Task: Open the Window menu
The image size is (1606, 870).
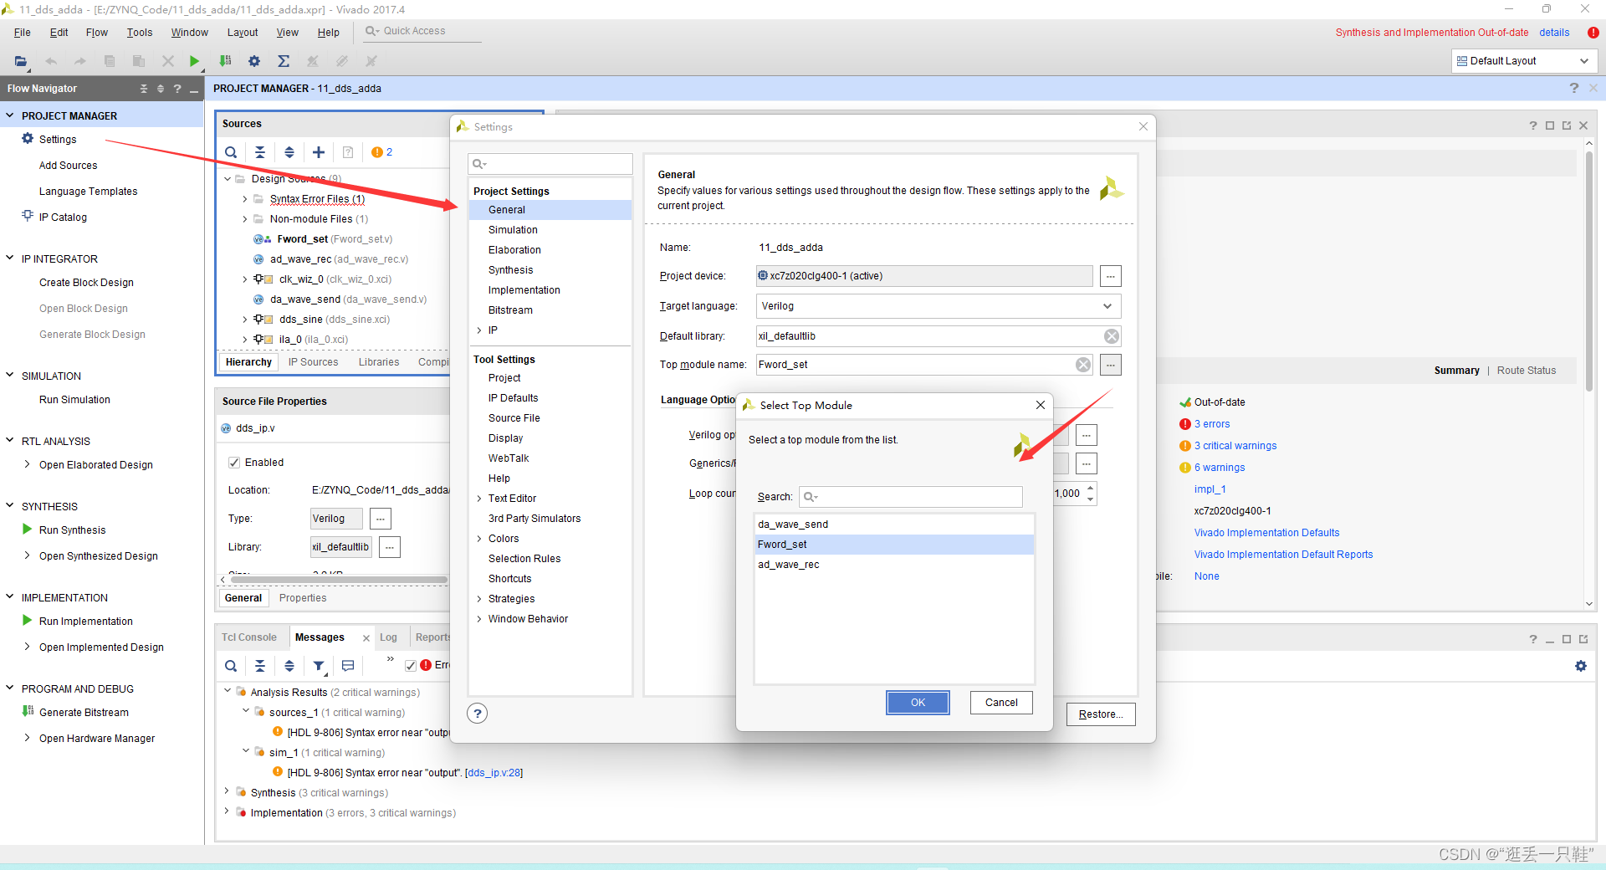Action: (x=190, y=33)
